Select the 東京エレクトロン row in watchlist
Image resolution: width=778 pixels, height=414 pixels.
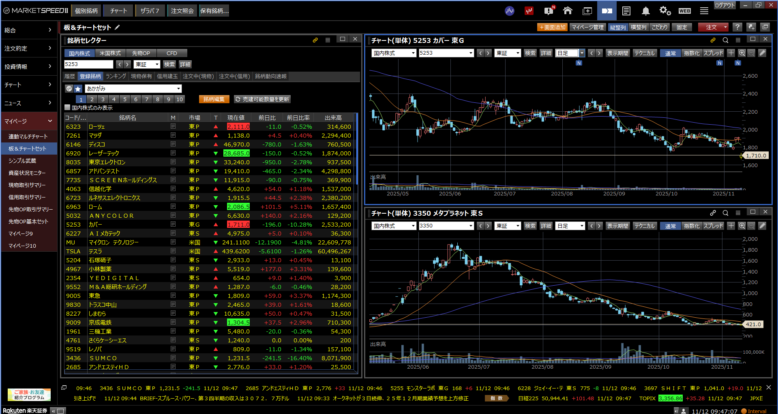[209, 162]
